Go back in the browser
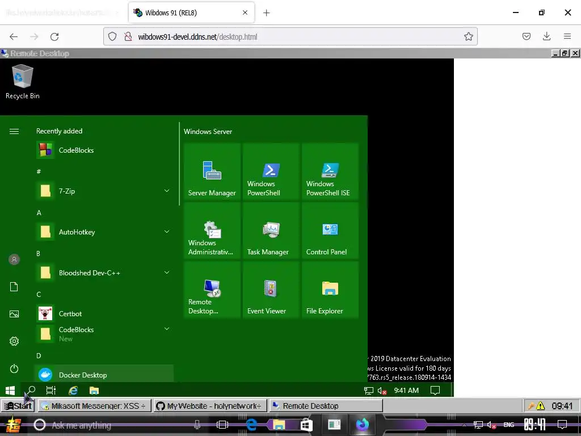581x436 pixels. pyautogui.click(x=14, y=36)
